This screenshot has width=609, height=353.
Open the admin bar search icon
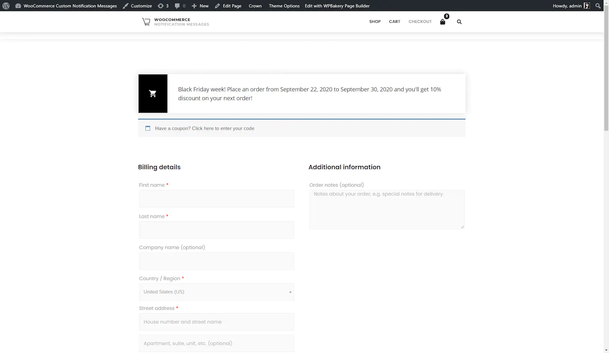pyautogui.click(x=598, y=6)
